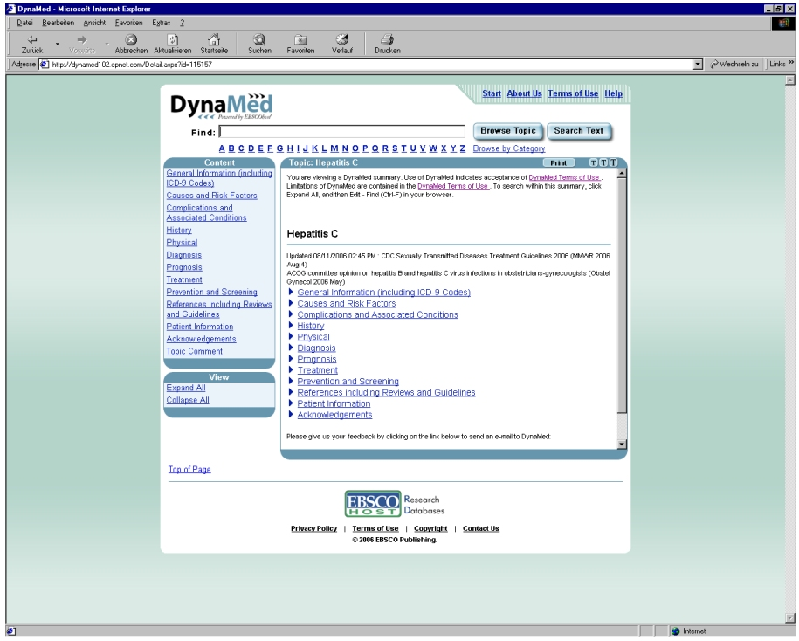Open Patient Information in Content sidebar
The image size is (799, 641).
click(x=200, y=327)
